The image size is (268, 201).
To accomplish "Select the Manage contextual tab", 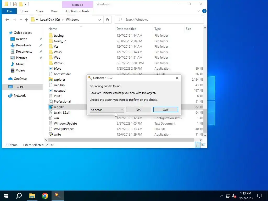I will tap(77, 5).
